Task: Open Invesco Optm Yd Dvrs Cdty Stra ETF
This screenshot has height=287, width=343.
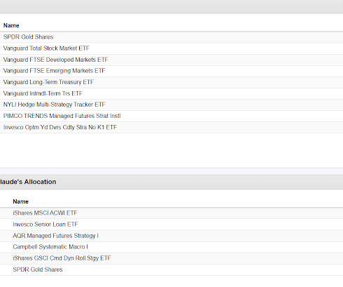Action: point(60,127)
